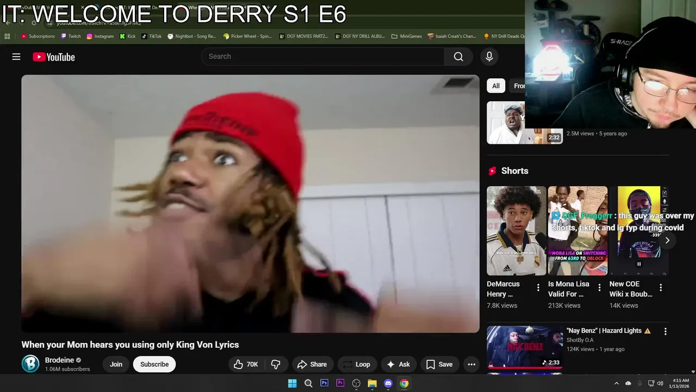Open the Windows Start menu
This screenshot has height=392, width=696.
point(292,383)
